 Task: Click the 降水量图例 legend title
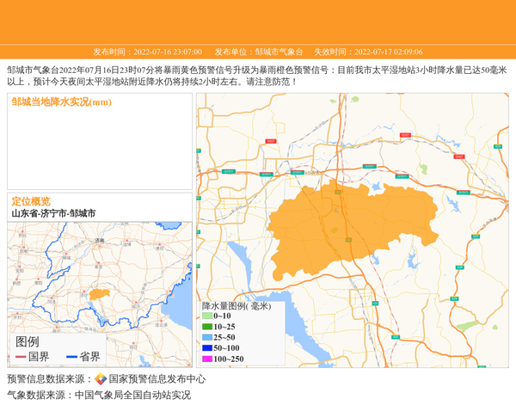click(236, 306)
